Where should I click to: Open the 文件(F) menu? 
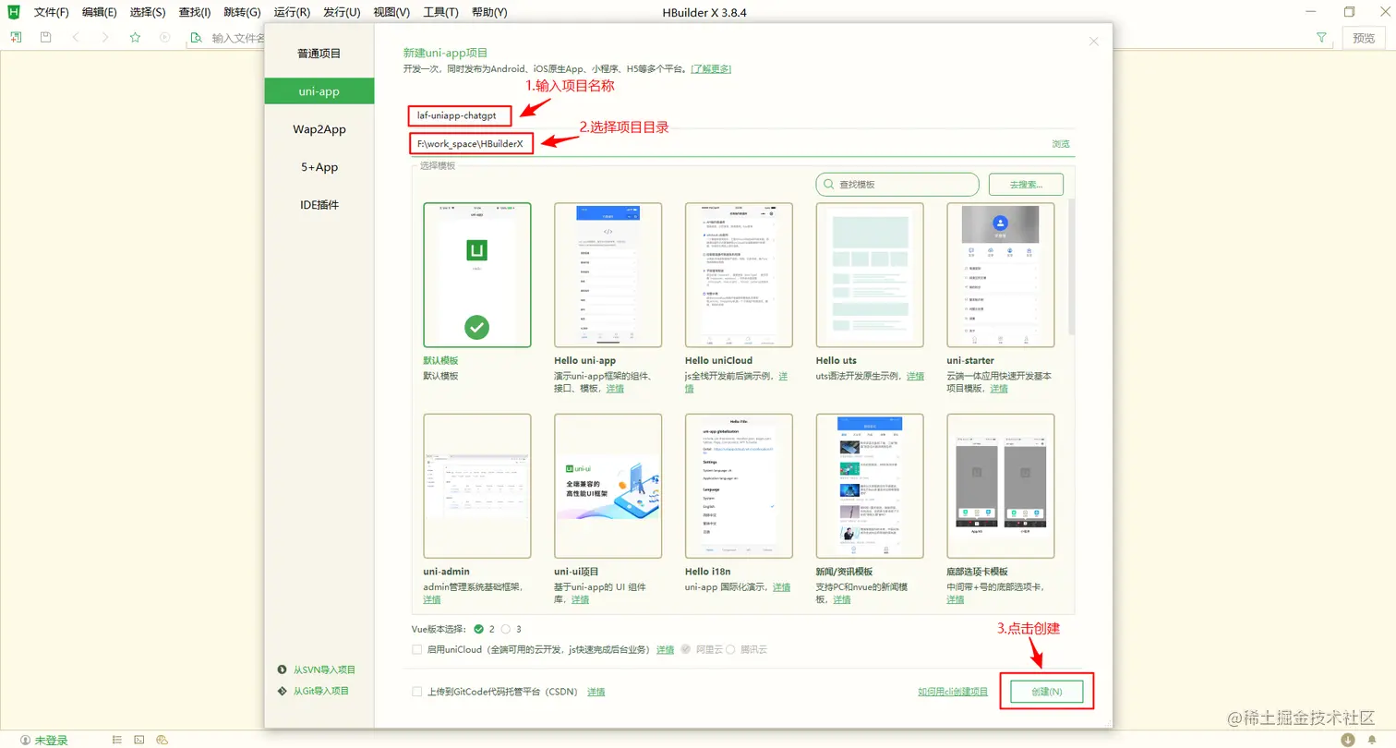(x=52, y=13)
